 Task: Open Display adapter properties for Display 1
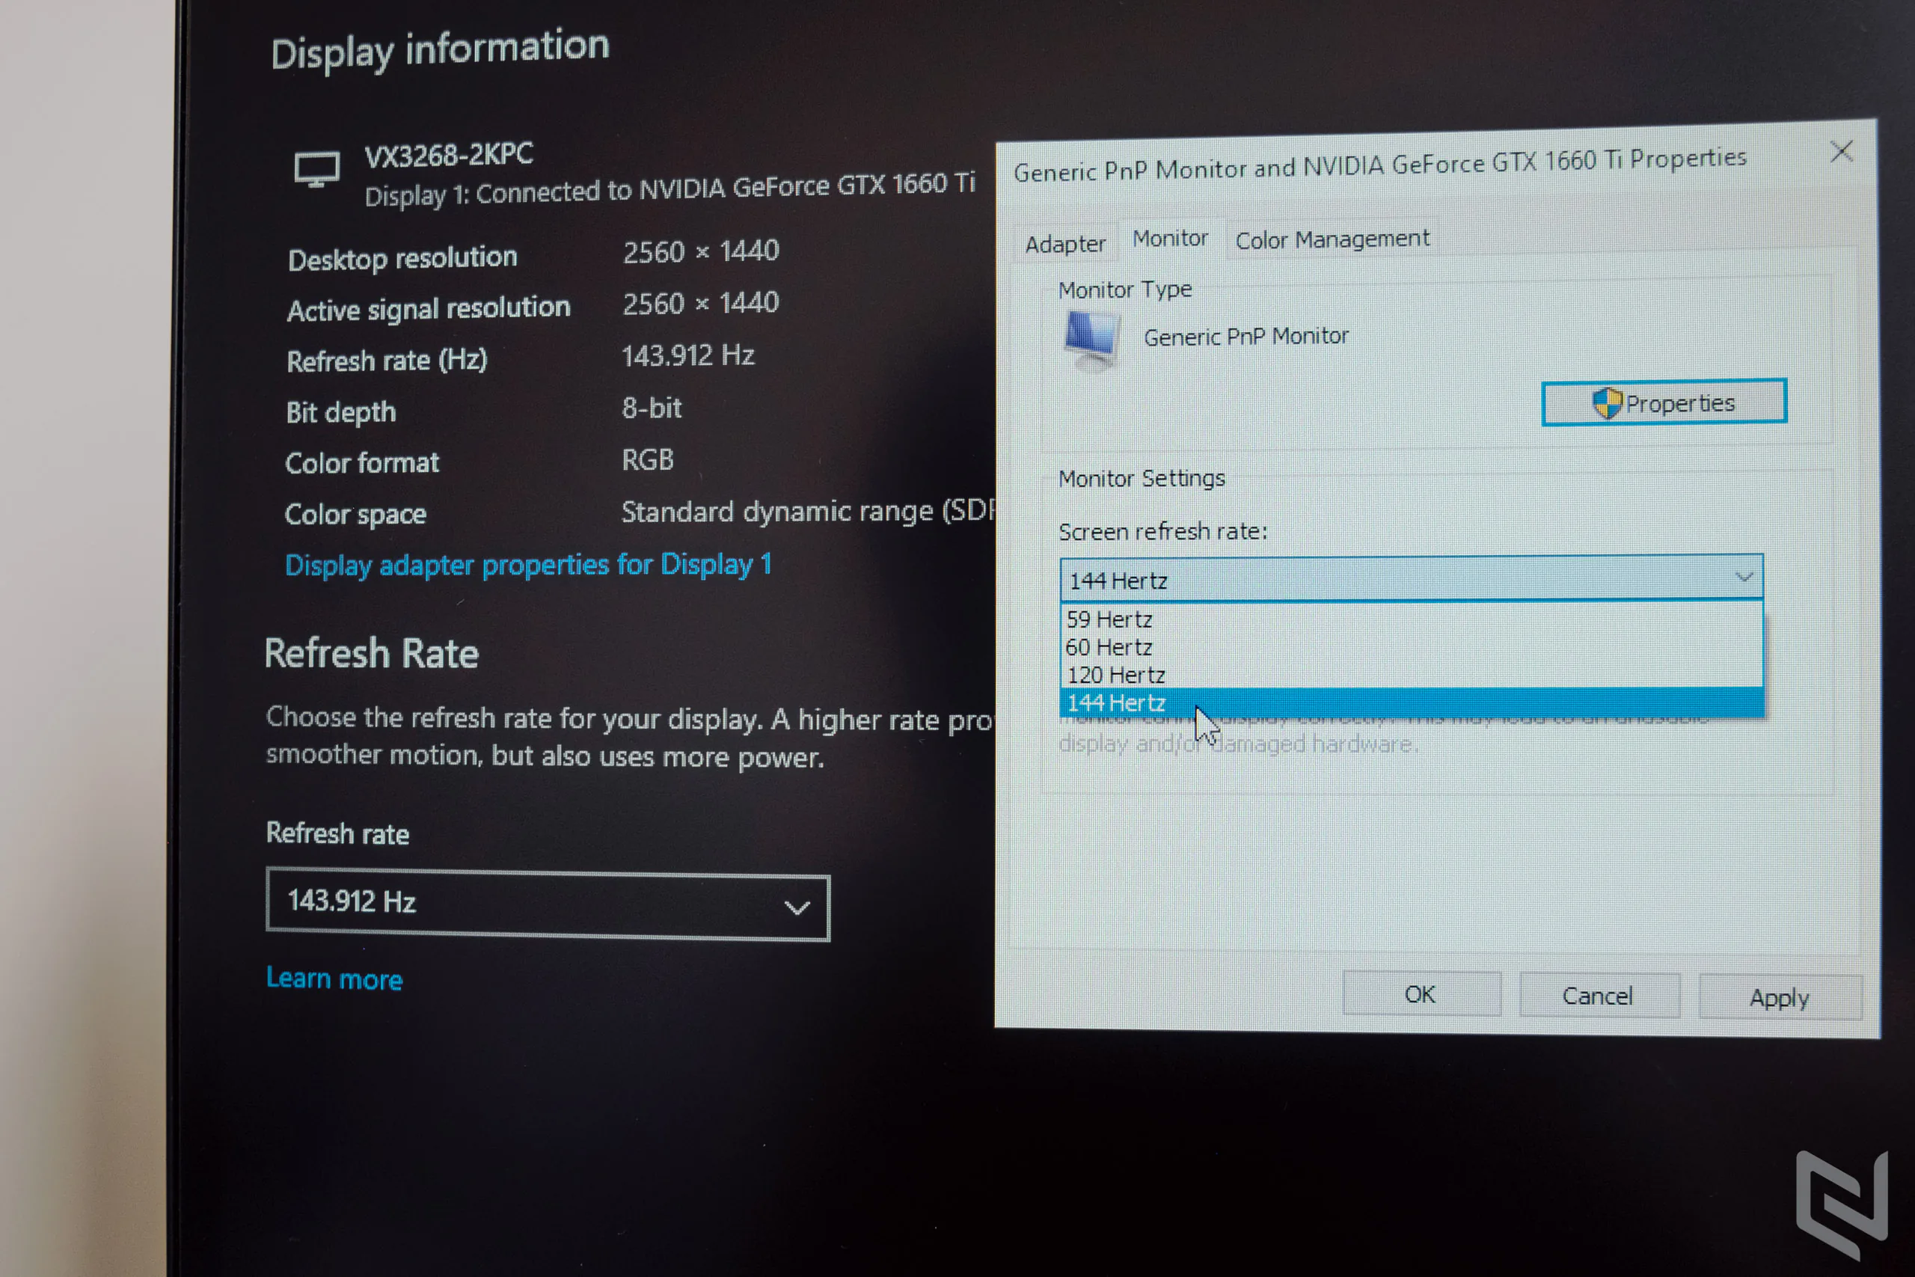point(528,564)
